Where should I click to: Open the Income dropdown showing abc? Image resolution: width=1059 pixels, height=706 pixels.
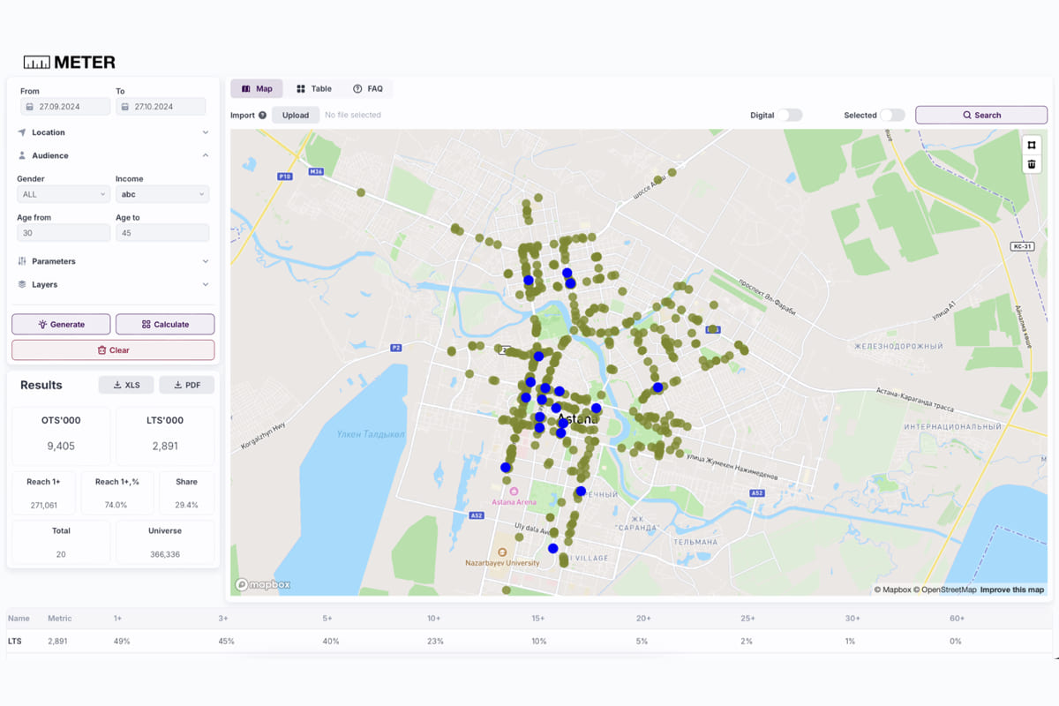(162, 194)
